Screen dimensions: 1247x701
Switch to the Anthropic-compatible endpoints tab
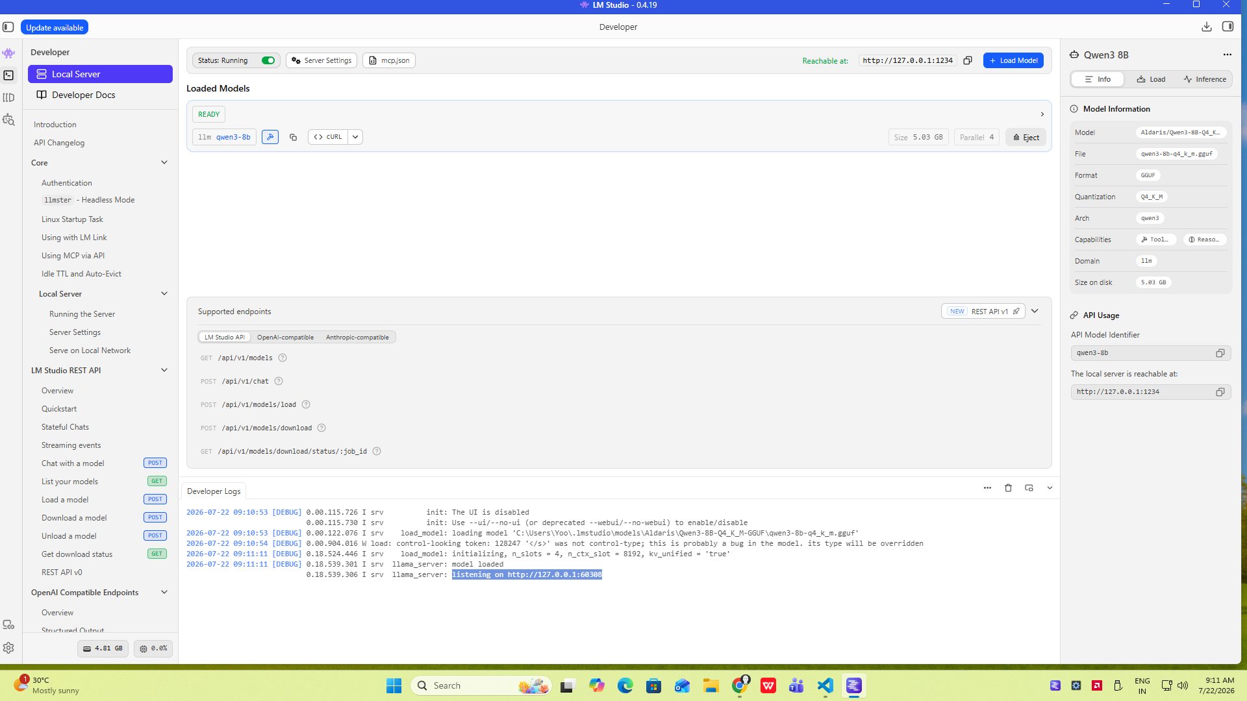(x=357, y=338)
